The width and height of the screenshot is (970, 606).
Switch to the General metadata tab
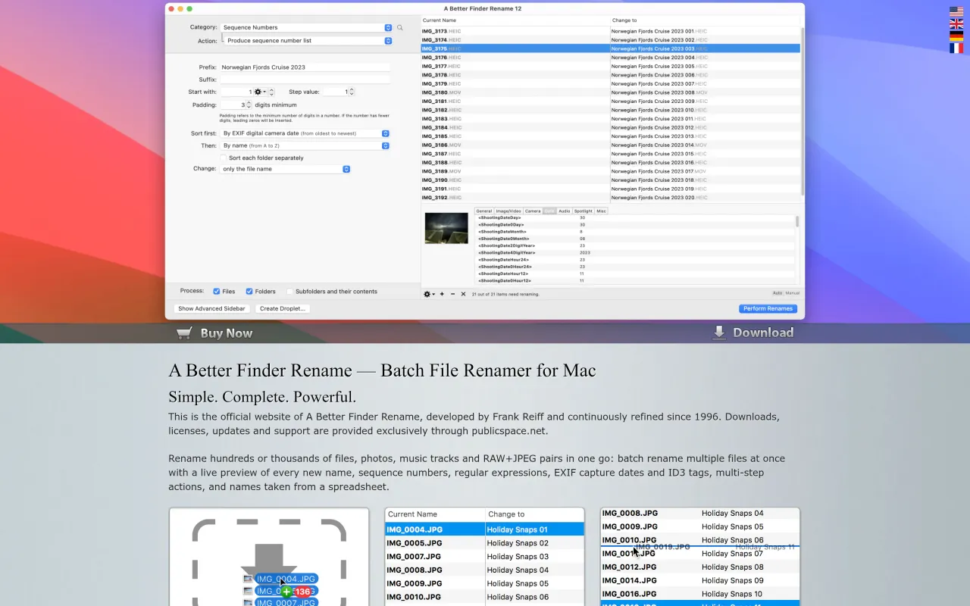tap(484, 211)
